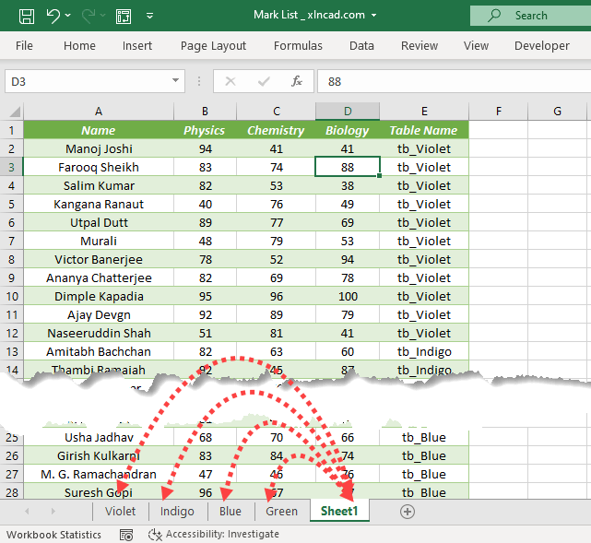Click the form icon beside Redo
The height and width of the screenshot is (543, 591).
(124, 17)
